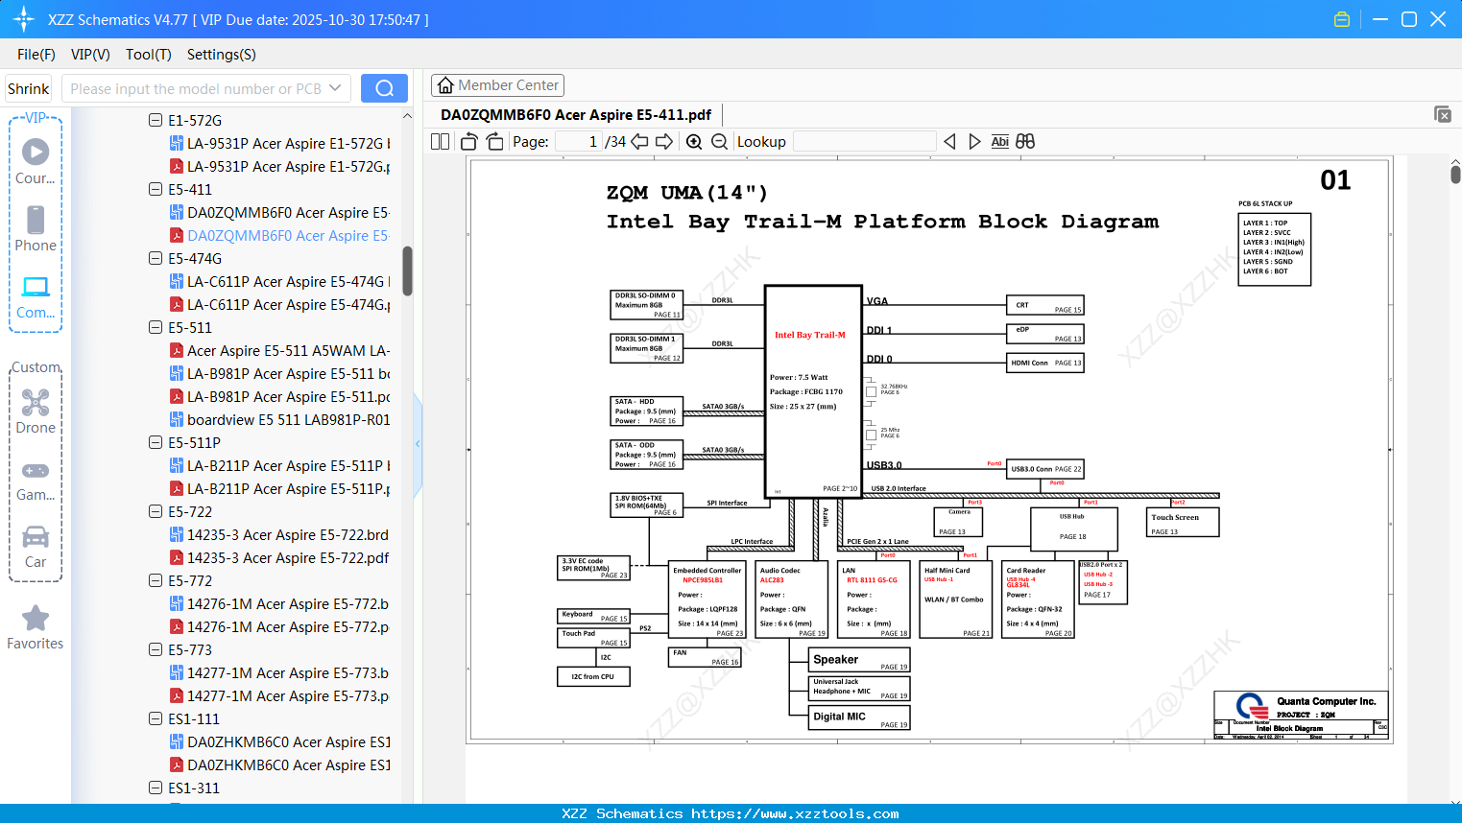
Task: Open the website link in status bar
Action: click(795, 813)
